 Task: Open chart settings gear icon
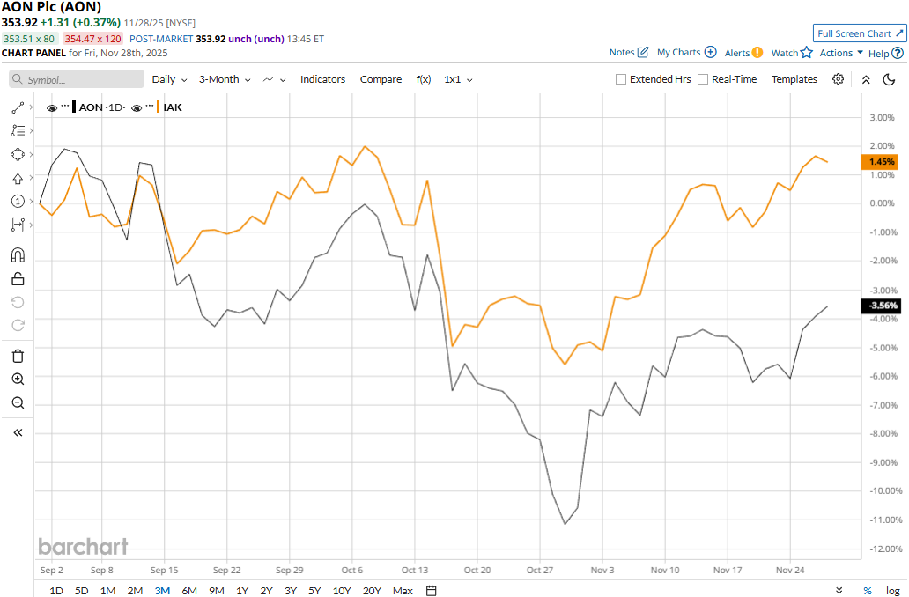pos(838,79)
